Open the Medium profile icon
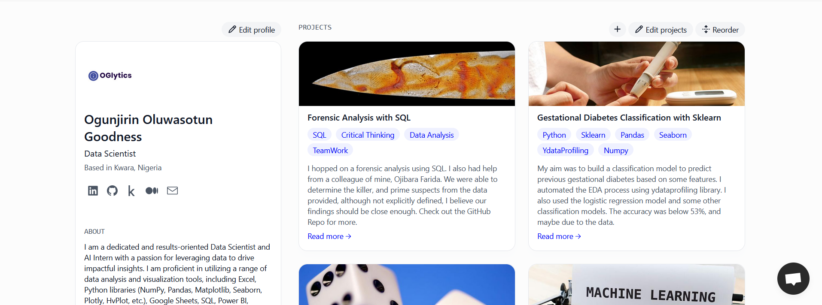Screen dimensions: 822x305 (152, 190)
